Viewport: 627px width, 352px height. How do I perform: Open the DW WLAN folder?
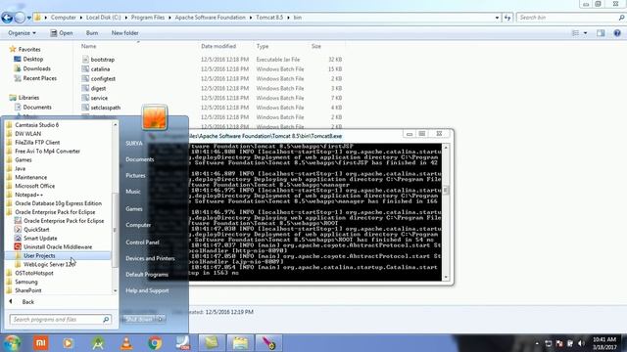pyautogui.click(x=27, y=134)
